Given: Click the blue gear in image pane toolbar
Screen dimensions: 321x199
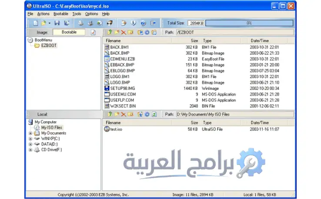Looking at the screenshot, I should tap(147, 32).
